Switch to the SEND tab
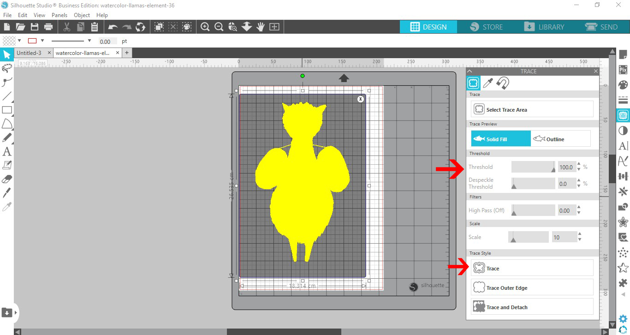Screen dimensions: 630x335 coord(601,27)
